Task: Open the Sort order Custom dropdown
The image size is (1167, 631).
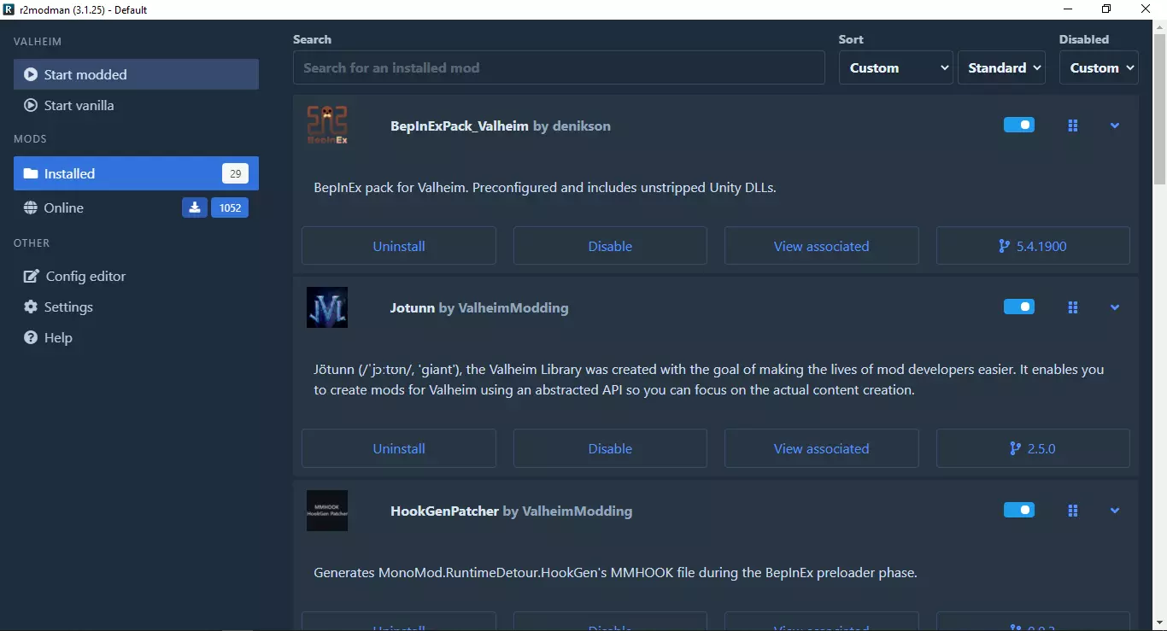Action: coord(896,67)
